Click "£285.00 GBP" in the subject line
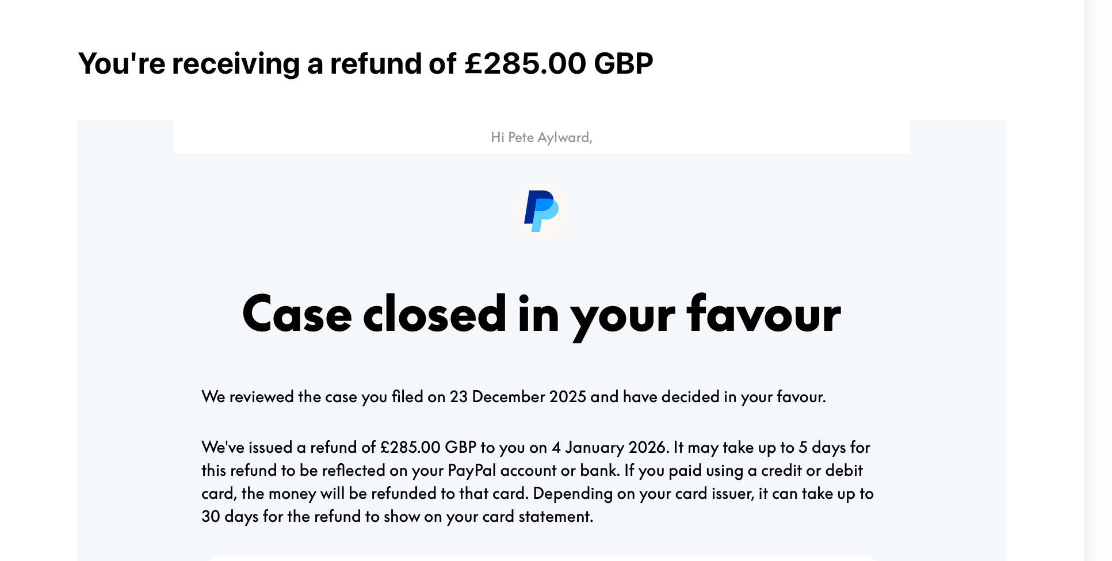This screenshot has width=1112, height=561. click(559, 63)
